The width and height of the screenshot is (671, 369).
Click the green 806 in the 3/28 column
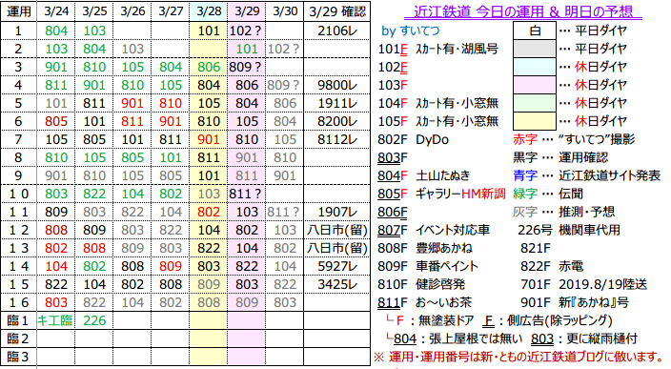pyautogui.click(x=209, y=67)
